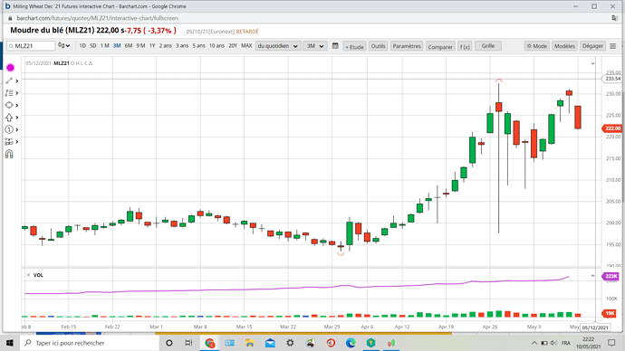Open Cortana circle icon
The height and width of the screenshot is (351, 625).
coord(169,343)
